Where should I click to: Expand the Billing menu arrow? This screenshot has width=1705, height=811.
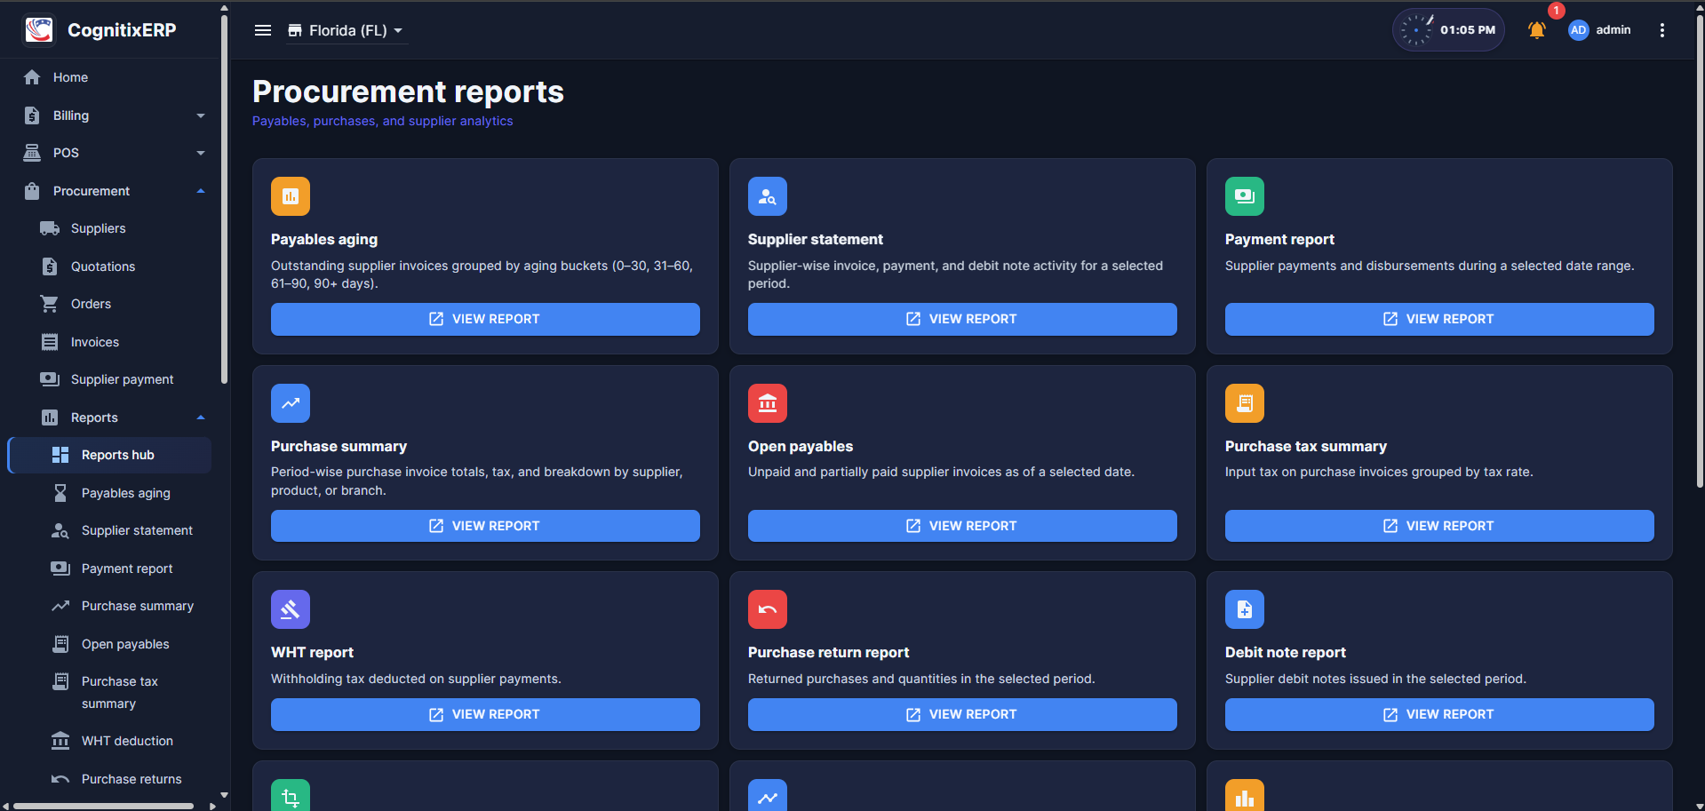(x=201, y=115)
